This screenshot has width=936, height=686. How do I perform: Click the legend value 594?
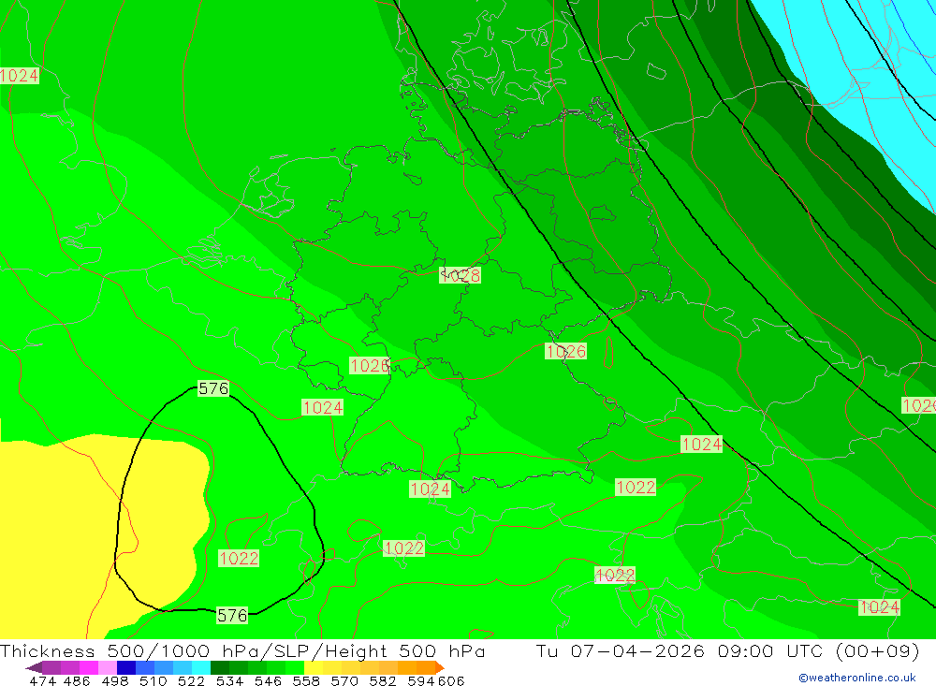pos(420,681)
